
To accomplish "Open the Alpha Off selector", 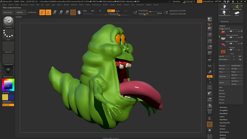I will [x=8, y=47].
